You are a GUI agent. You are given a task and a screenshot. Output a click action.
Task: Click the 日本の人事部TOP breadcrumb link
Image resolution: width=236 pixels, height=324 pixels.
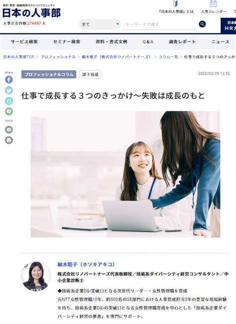coord(18,57)
